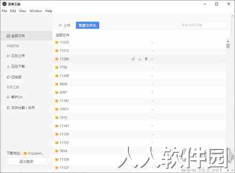Select the folder name 11225
Viewport: 235px width, 173px height.
click(x=64, y=42)
